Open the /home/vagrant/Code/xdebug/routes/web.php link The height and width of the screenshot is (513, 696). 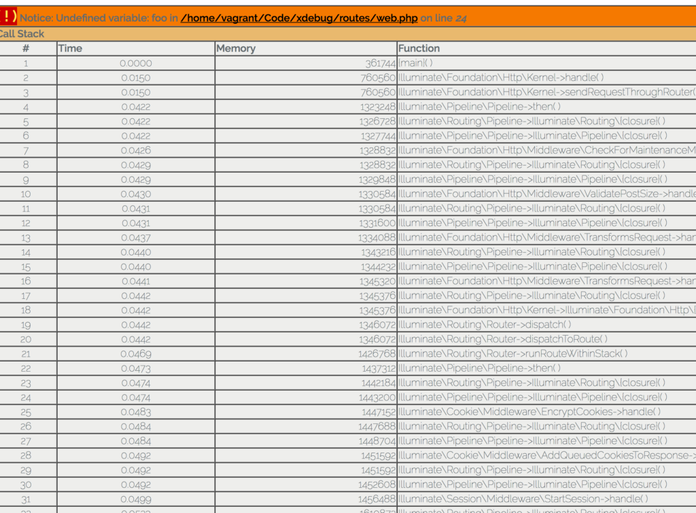click(299, 18)
